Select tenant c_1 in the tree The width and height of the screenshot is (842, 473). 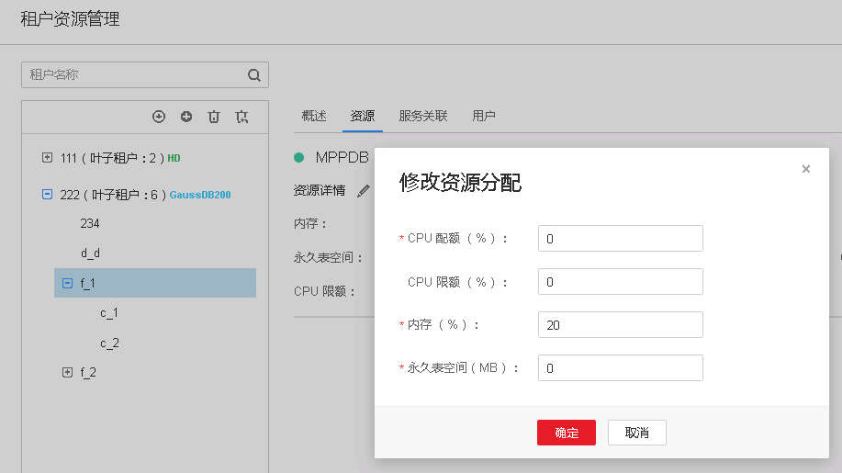[109, 313]
